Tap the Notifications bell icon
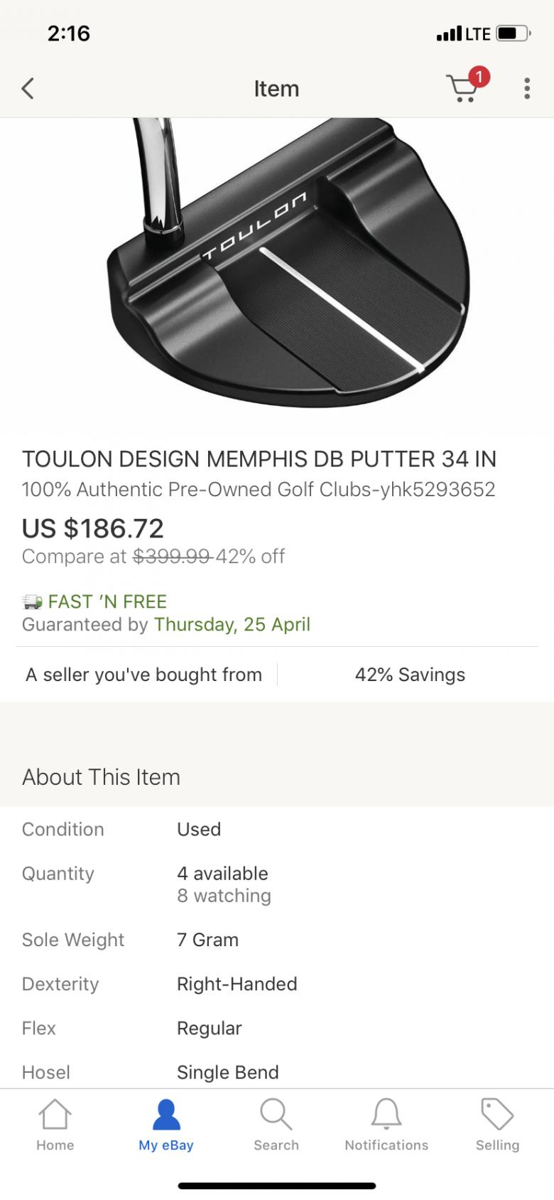The width and height of the screenshot is (554, 1200). coord(386,1115)
